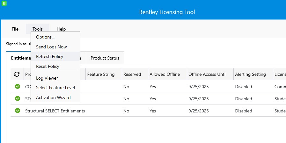Click the refresh icon in table header
Screen dimensions: 286x143
(17, 74)
